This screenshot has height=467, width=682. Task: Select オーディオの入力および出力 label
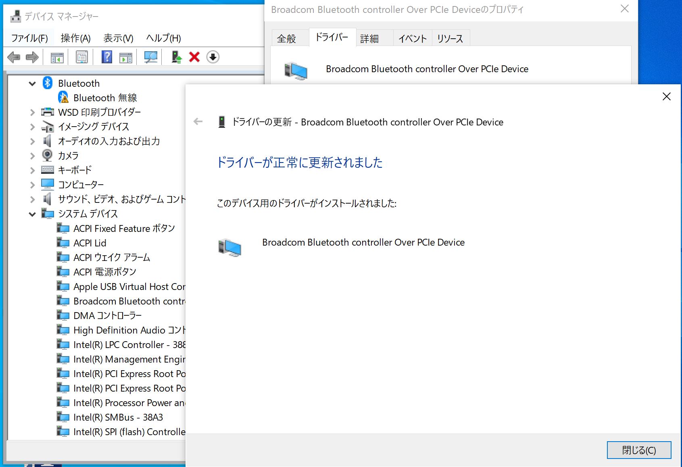[x=109, y=141]
